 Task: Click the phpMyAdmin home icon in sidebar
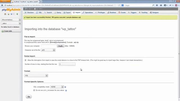(5, 14)
